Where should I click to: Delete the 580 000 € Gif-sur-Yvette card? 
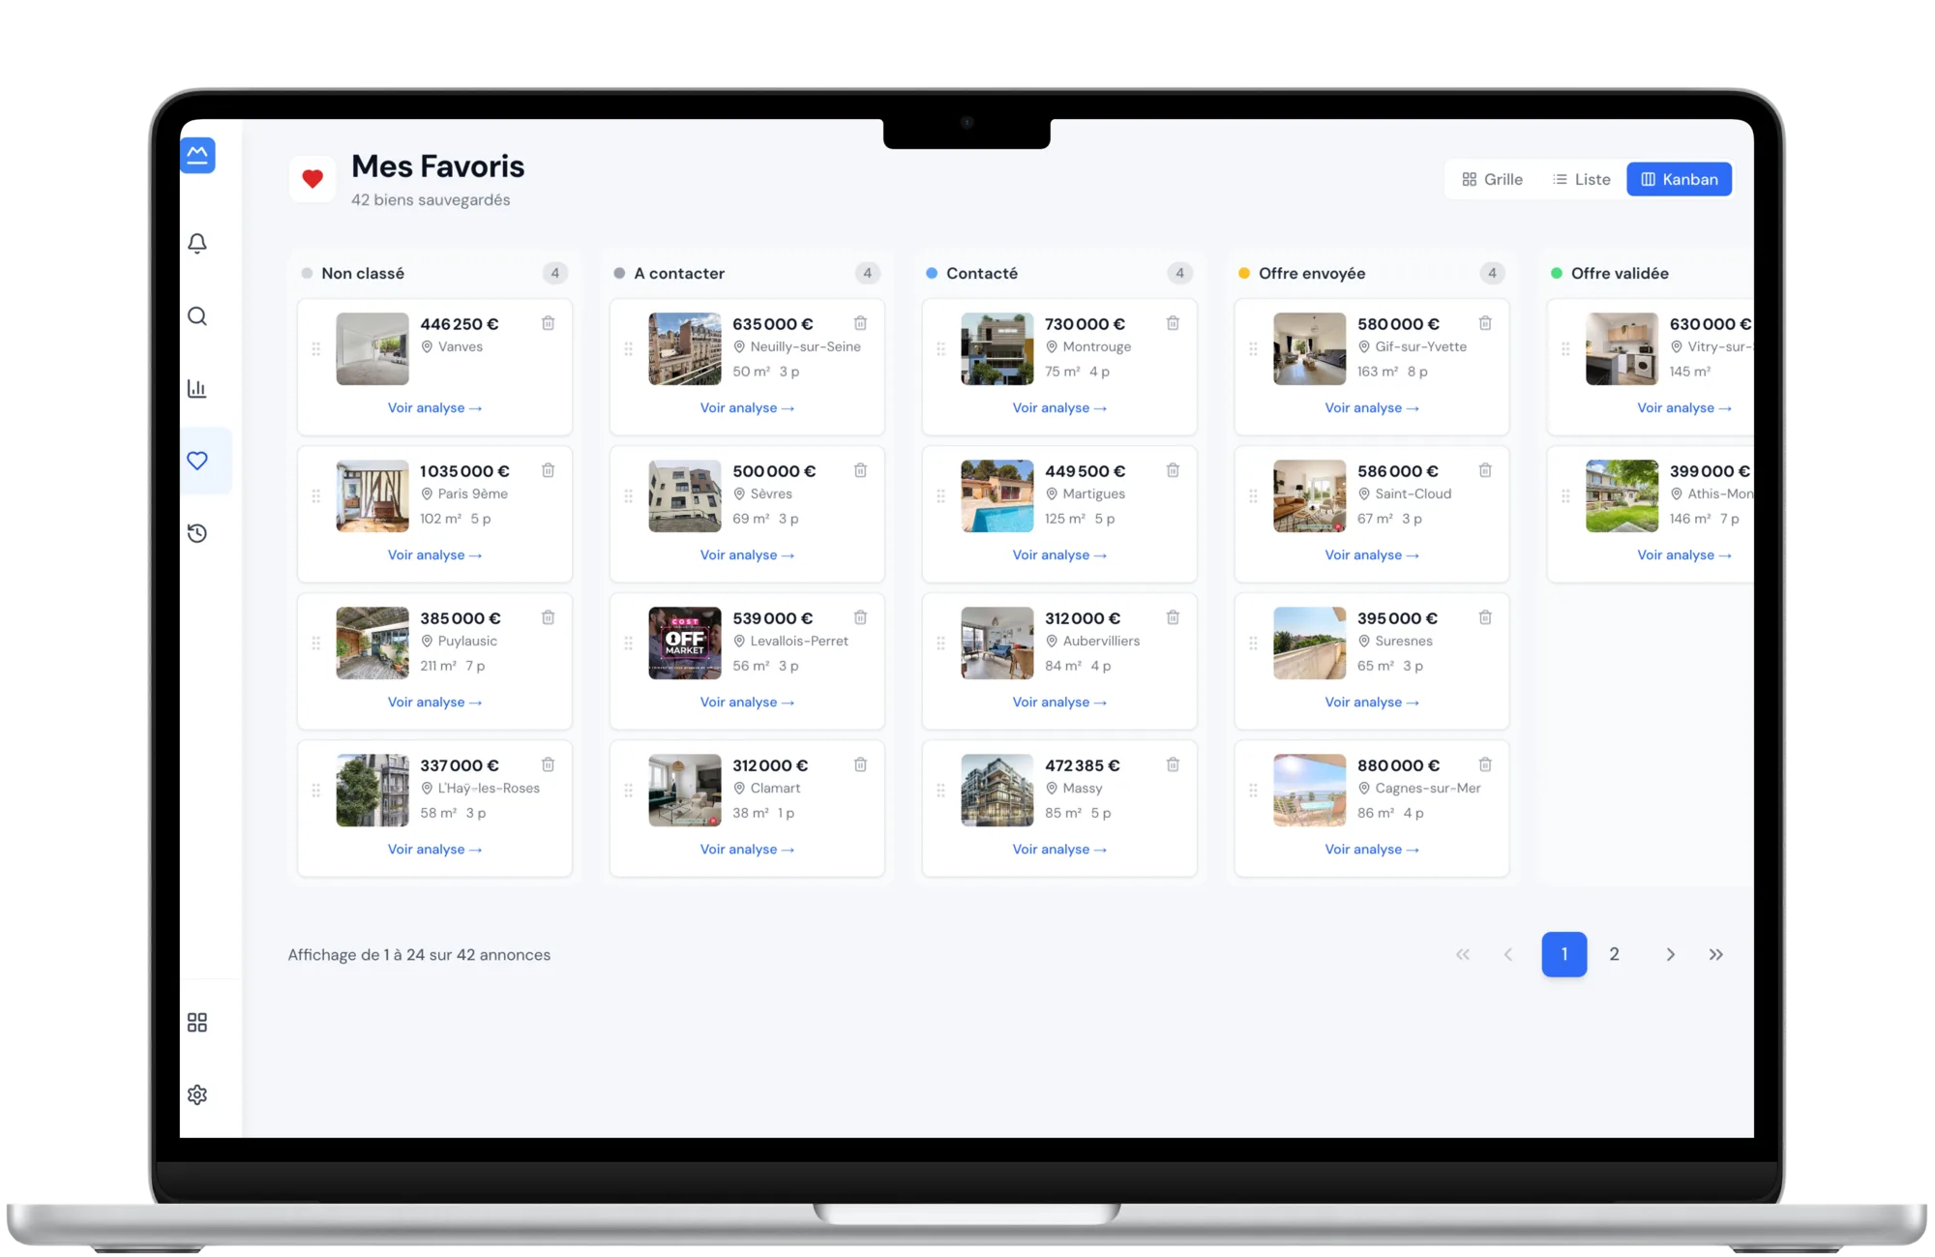click(x=1486, y=323)
